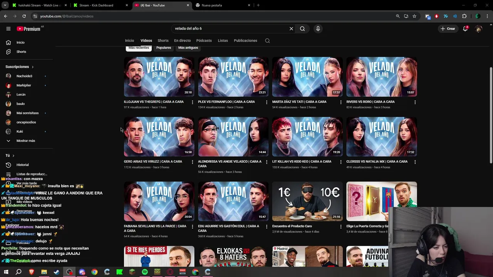The width and height of the screenshot is (493, 277).
Task: Open the account avatar menu
Action: click(x=478, y=28)
